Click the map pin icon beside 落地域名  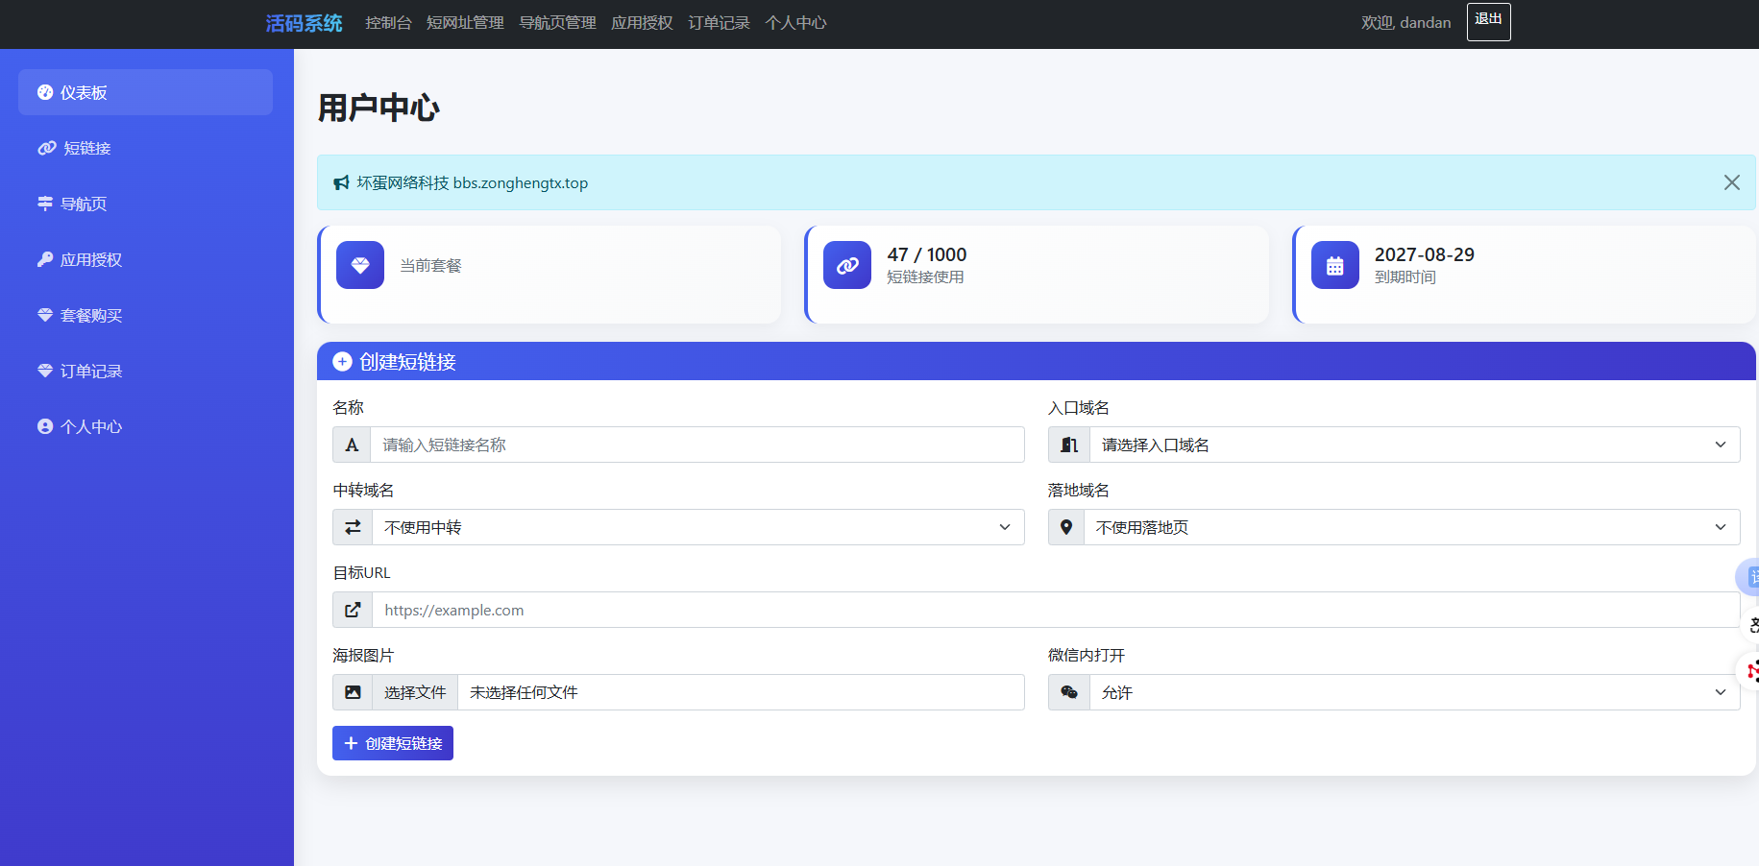pos(1065,527)
